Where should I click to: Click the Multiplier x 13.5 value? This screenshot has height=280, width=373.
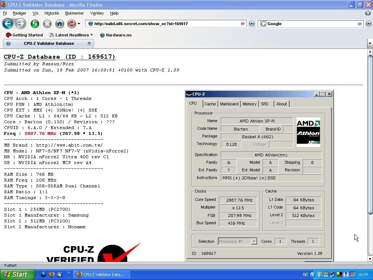click(238, 208)
